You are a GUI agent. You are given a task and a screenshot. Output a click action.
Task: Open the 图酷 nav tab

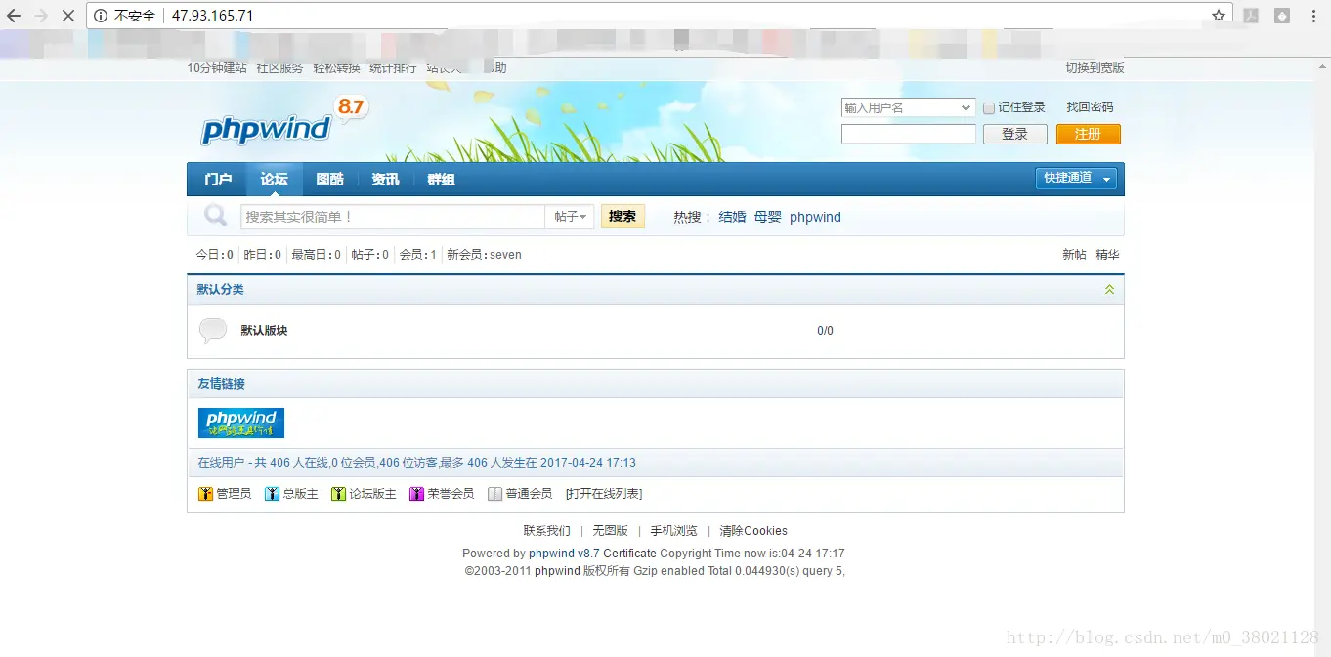point(330,180)
